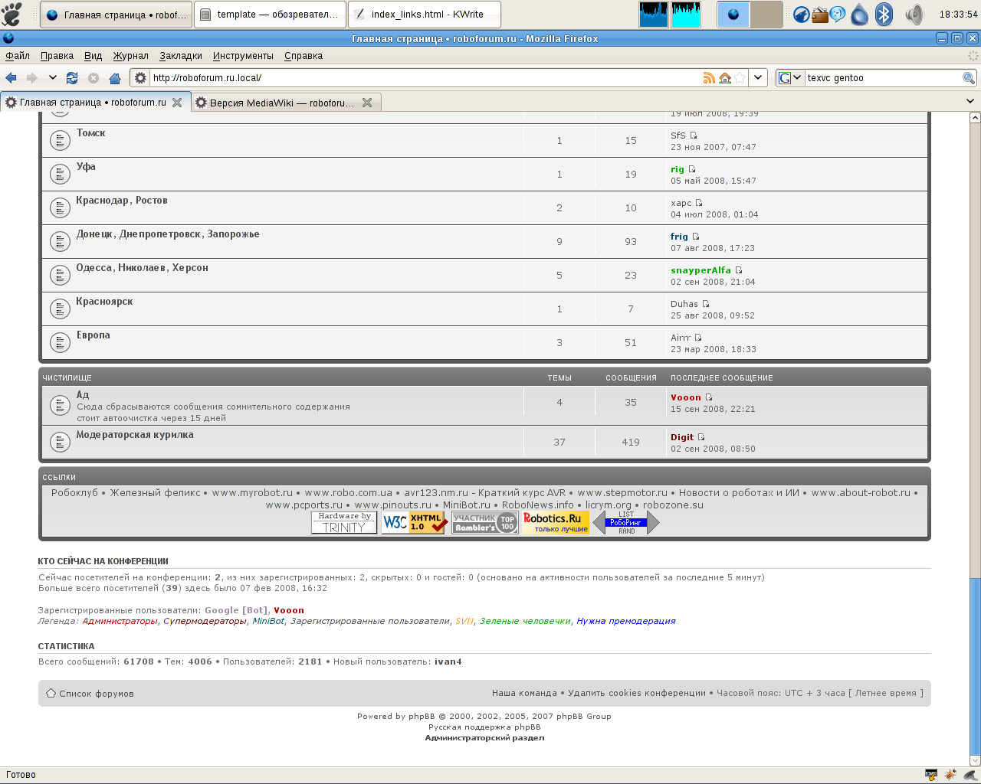This screenshot has height=784, width=981.
Task: Open the address bar URL history dropdown
Action: (758, 78)
